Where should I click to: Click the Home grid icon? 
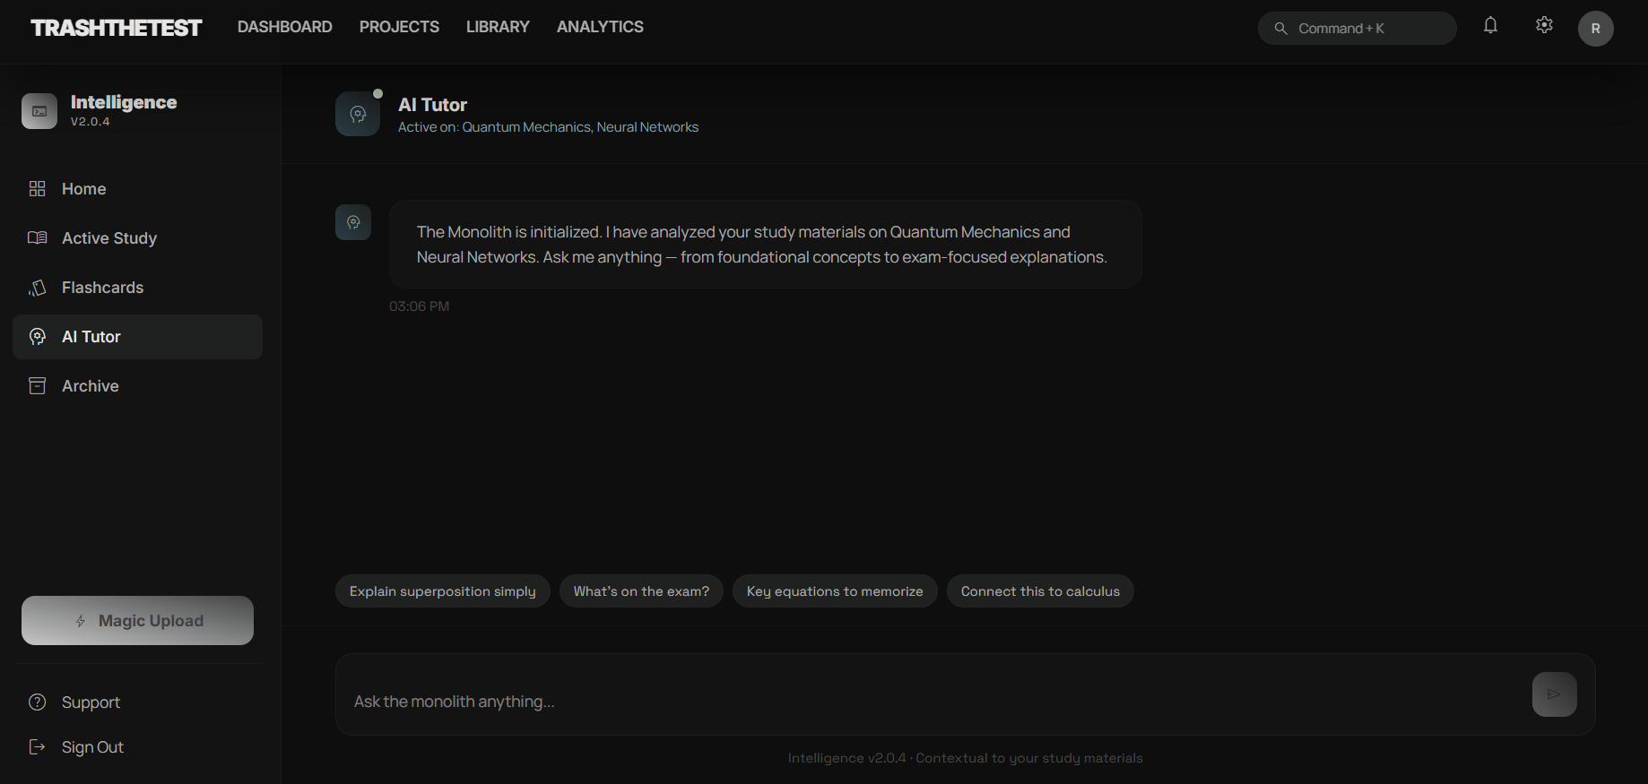(38, 189)
